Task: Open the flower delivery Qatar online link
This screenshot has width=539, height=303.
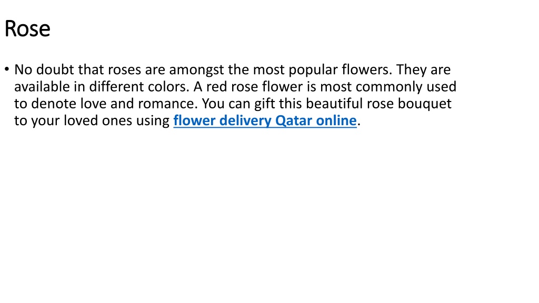Action: [265, 120]
